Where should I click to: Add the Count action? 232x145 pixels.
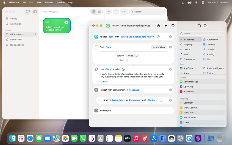tap(202, 122)
